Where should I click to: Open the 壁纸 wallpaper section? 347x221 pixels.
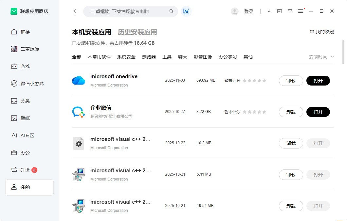tap(25, 118)
